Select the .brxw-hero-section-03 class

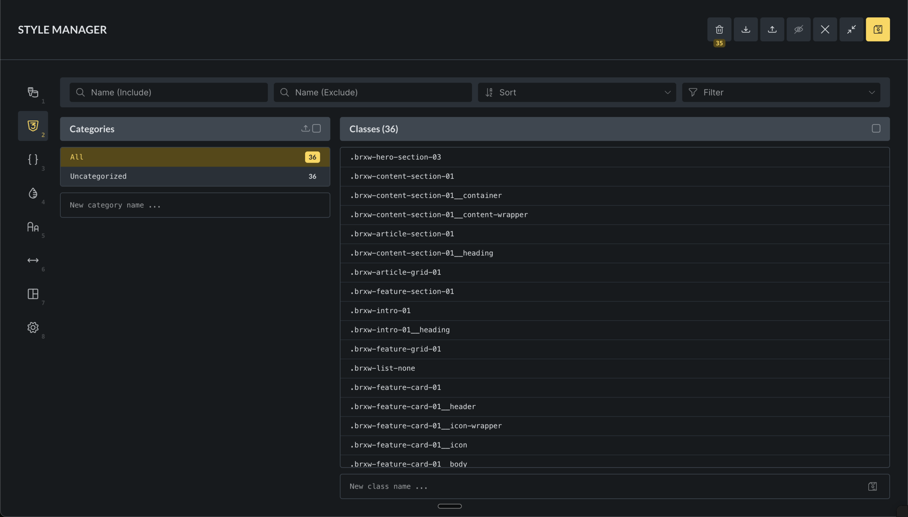click(x=395, y=157)
